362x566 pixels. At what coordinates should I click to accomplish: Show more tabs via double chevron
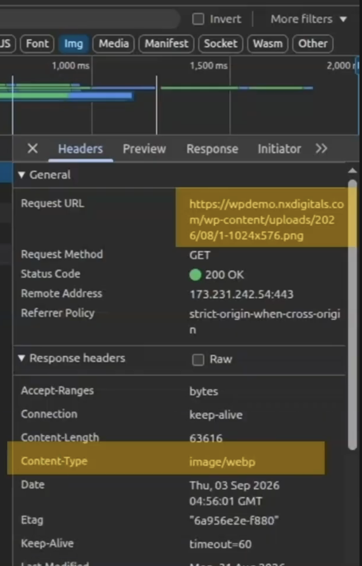[x=321, y=149]
